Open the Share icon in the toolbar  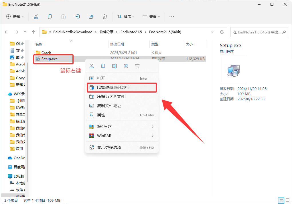pyautogui.click(x=91, y=17)
